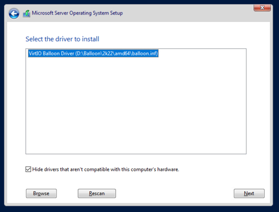The image size is (279, 212).
Task: Click the button labeled Rescan
Action: click(97, 193)
